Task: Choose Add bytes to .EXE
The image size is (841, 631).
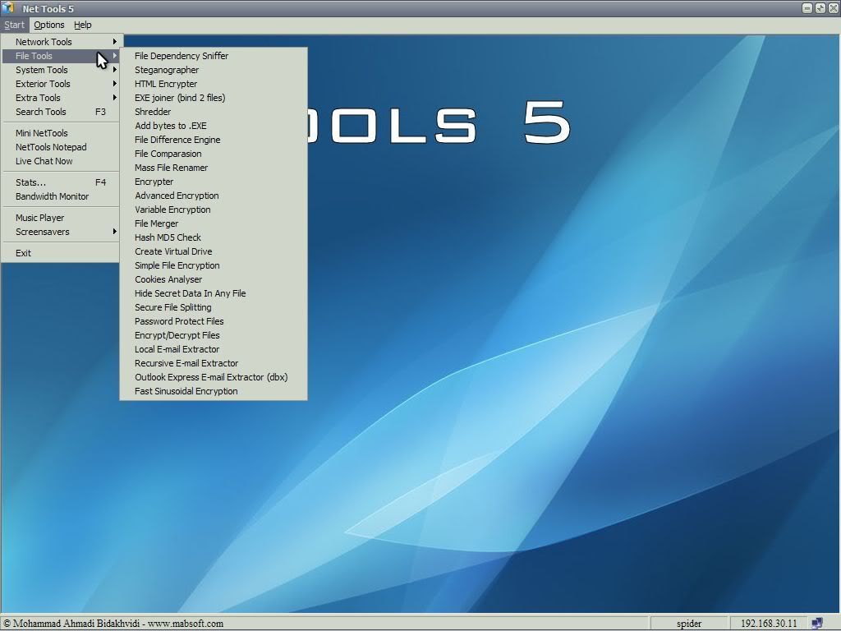Action: click(x=214, y=126)
